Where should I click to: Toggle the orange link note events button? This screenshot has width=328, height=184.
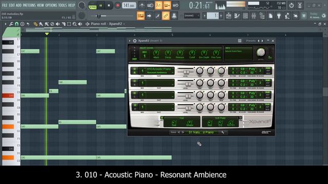pos(166,16)
